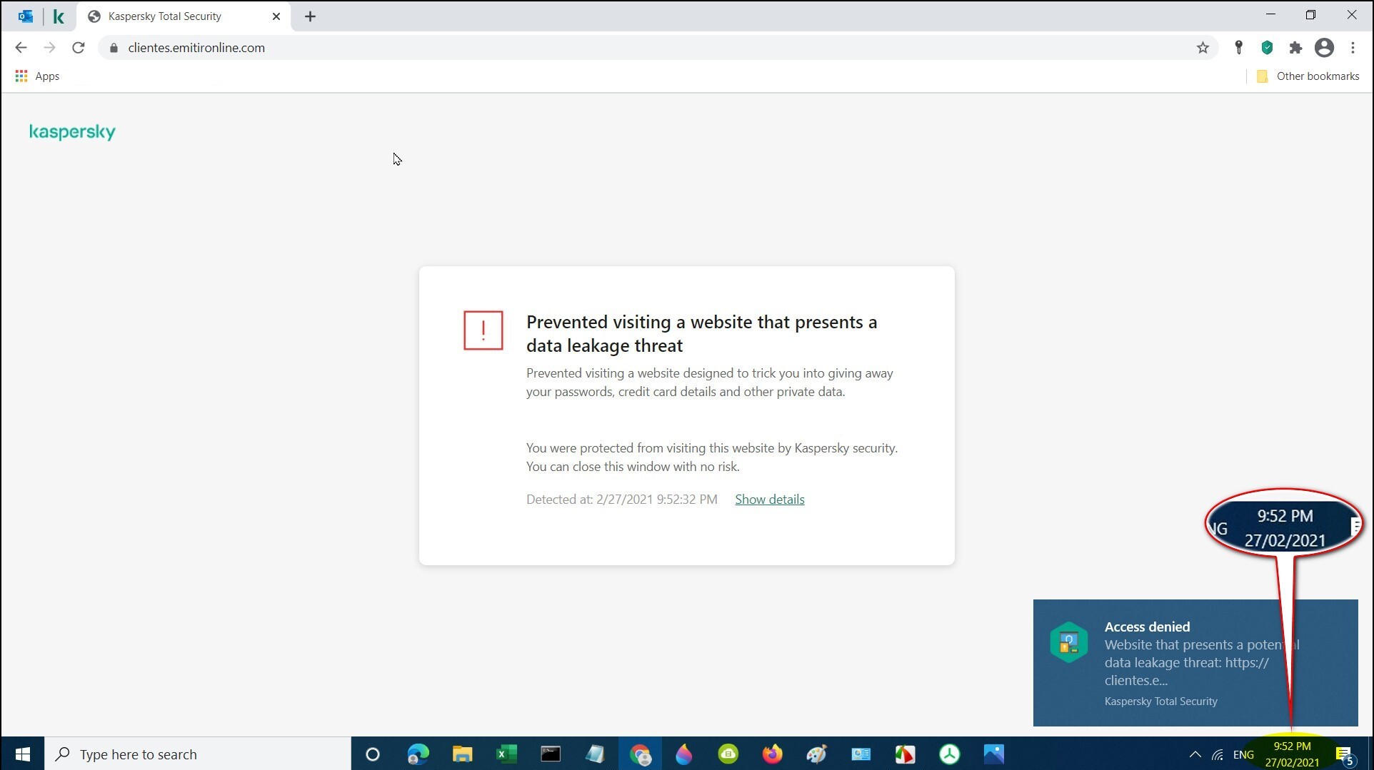This screenshot has height=770, width=1374.
Task: Open the red and green app taskbar icon
Action: point(905,754)
